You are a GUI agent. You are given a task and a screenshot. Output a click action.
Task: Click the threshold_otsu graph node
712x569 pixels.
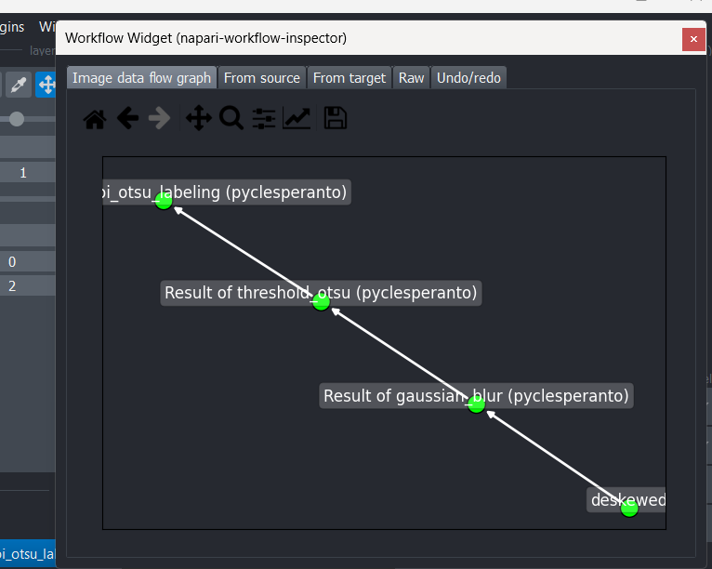pos(321,302)
